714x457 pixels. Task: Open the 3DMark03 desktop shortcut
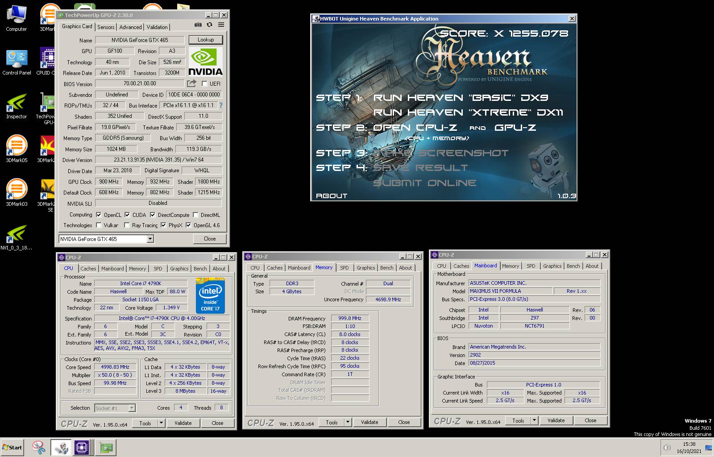17,193
